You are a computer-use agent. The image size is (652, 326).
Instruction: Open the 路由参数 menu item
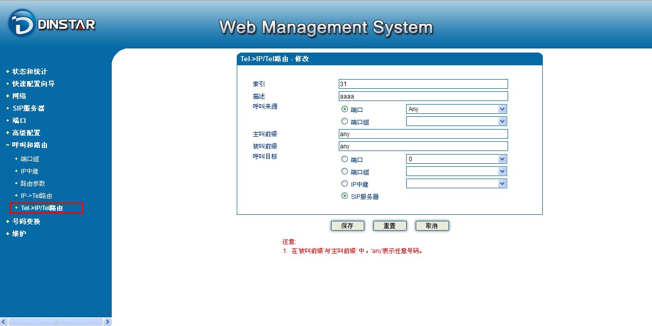pos(33,184)
